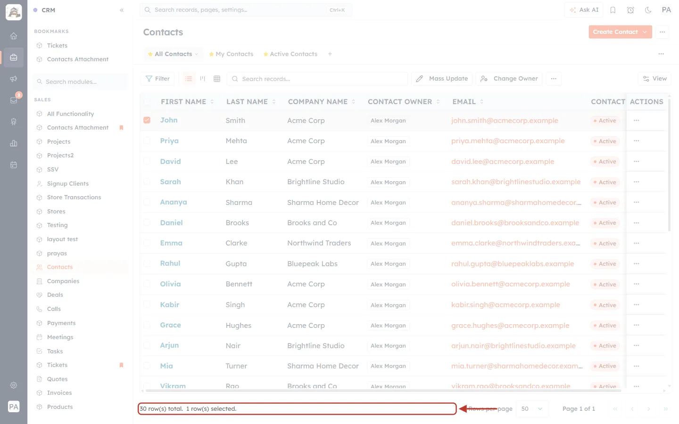Open the bar chart reports icon
The image size is (679, 424).
(14, 143)
